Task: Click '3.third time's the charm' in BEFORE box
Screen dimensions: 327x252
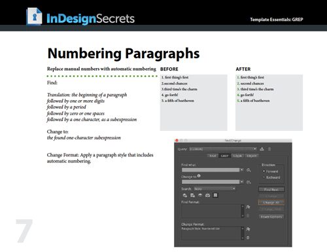Action: coord(179,89)
